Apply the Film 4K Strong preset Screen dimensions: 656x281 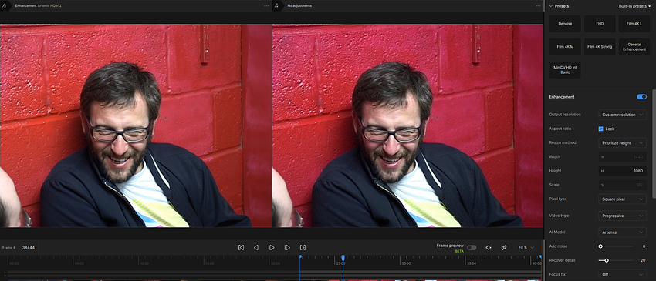(600, 47)
